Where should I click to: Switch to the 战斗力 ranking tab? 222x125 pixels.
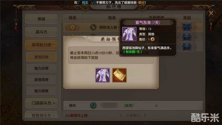pos(41,32)
